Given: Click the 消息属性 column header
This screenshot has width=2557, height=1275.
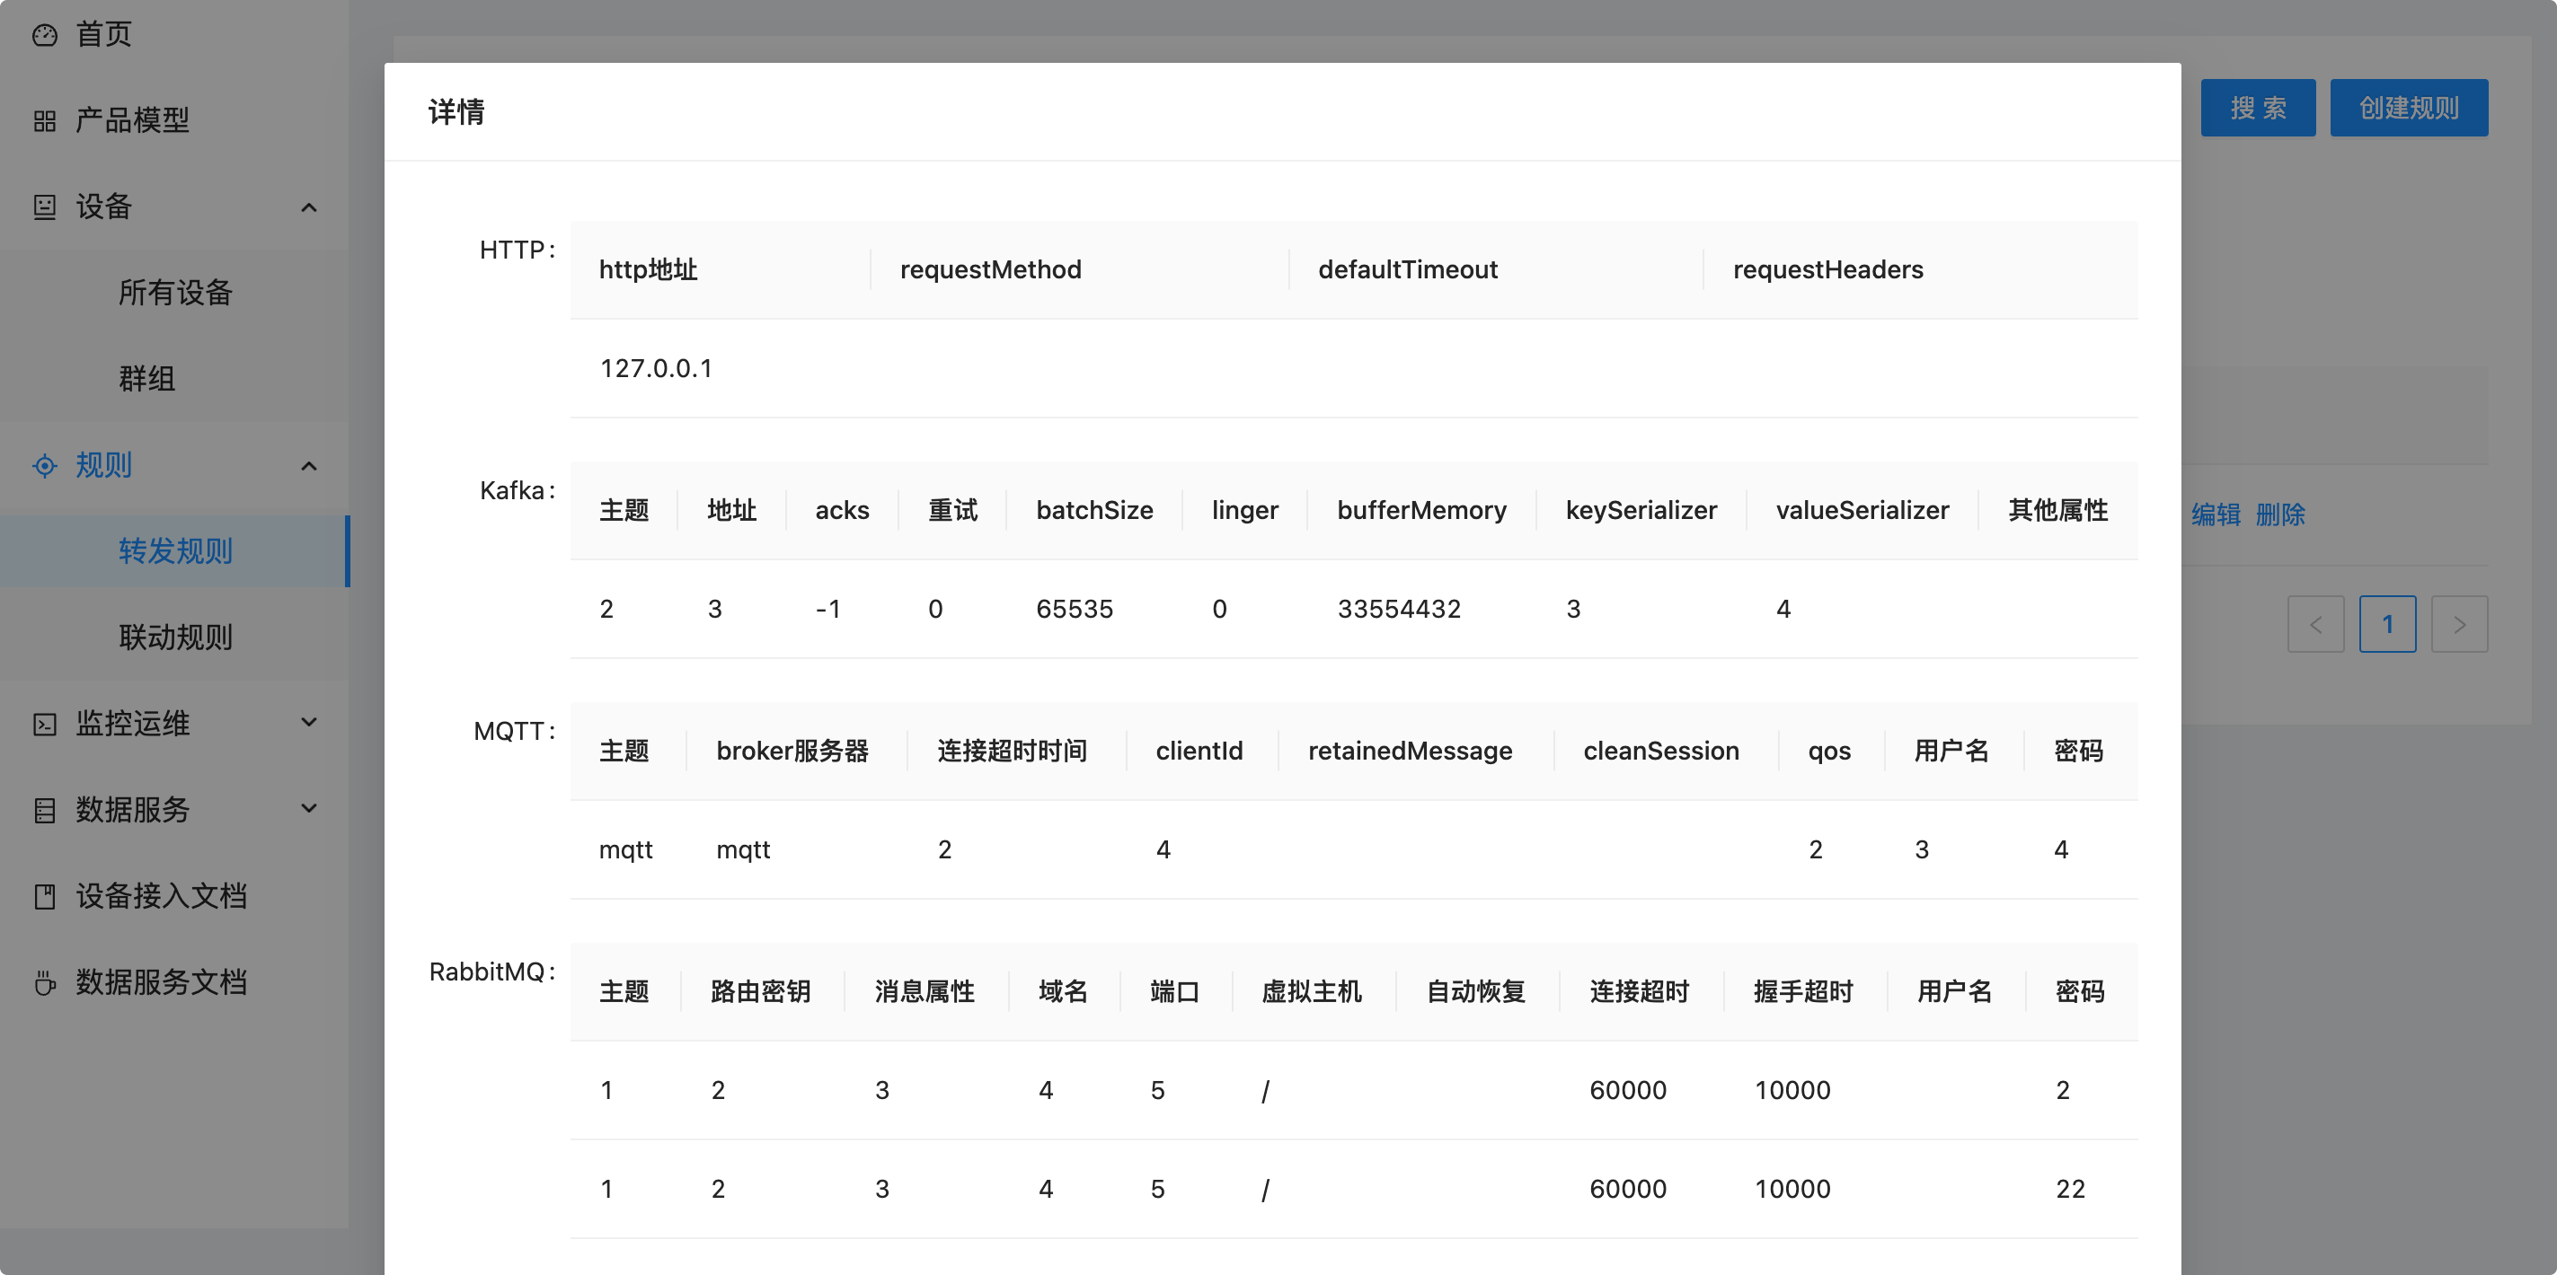Looking at the screenshot, I should (925, 992).
